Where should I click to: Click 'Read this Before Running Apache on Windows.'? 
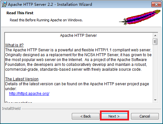coord(46,20)
